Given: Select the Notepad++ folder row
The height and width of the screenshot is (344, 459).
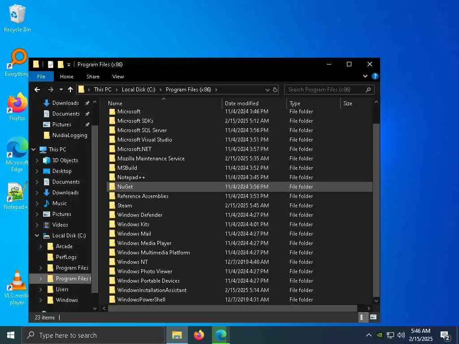Looking at the screenshot, I should (239, 177).
